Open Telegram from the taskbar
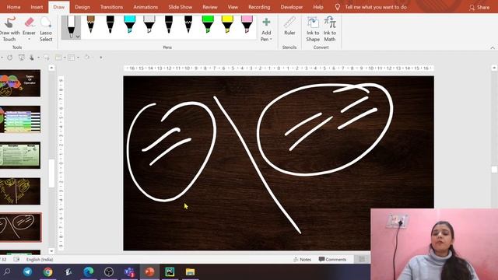This screenshot has width=498, height=280. [x=27, y=271]
